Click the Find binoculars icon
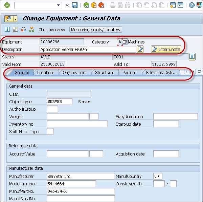The width and height of the screenshot is (203, 202). (x=120, y=5)
